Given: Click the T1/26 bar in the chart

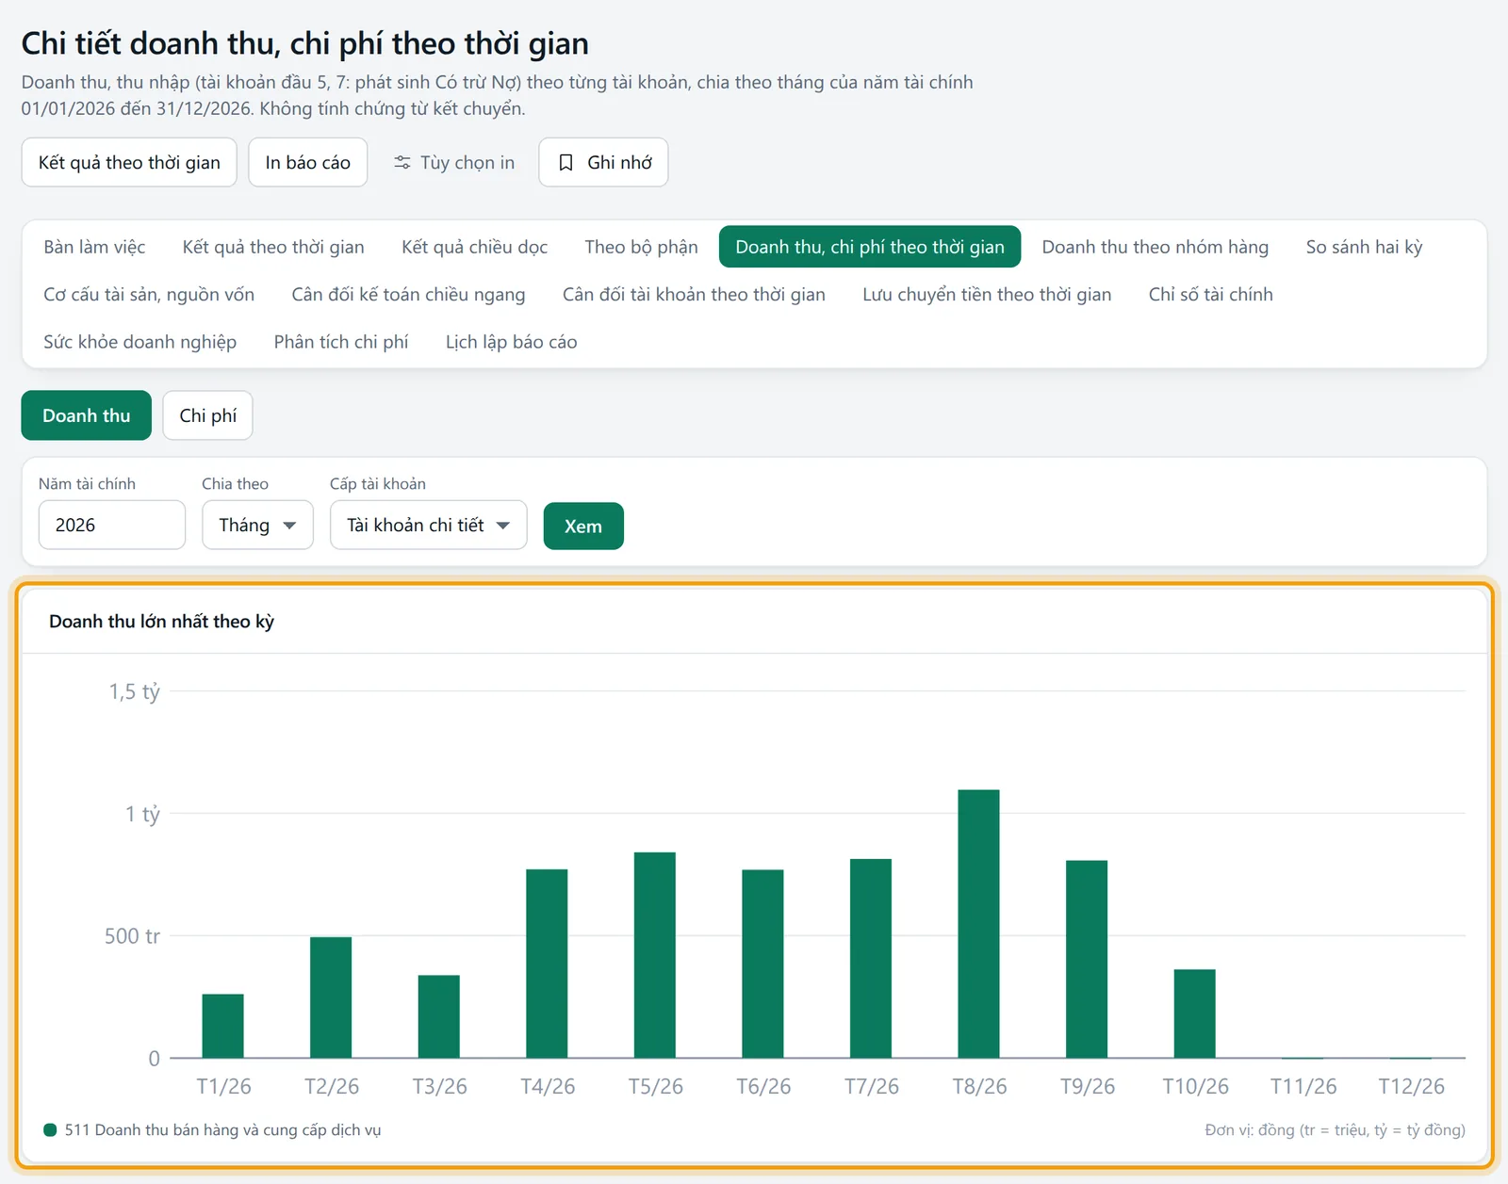Looking at the screenshot, I should click(x=222, y=1026).
